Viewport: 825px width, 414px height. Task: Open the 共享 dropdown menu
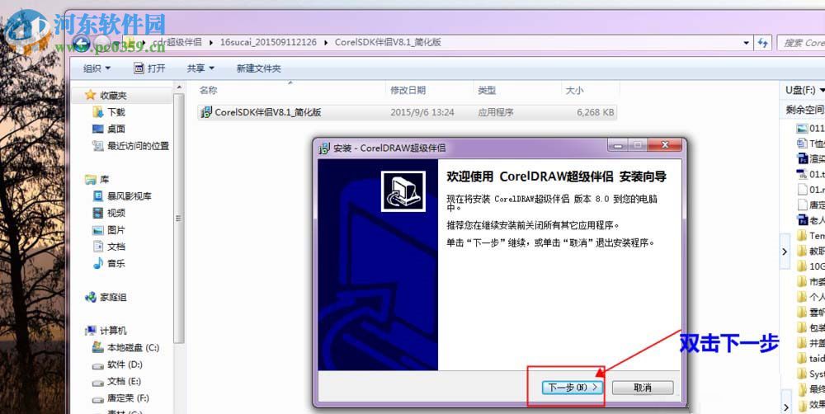pos(200,68)
